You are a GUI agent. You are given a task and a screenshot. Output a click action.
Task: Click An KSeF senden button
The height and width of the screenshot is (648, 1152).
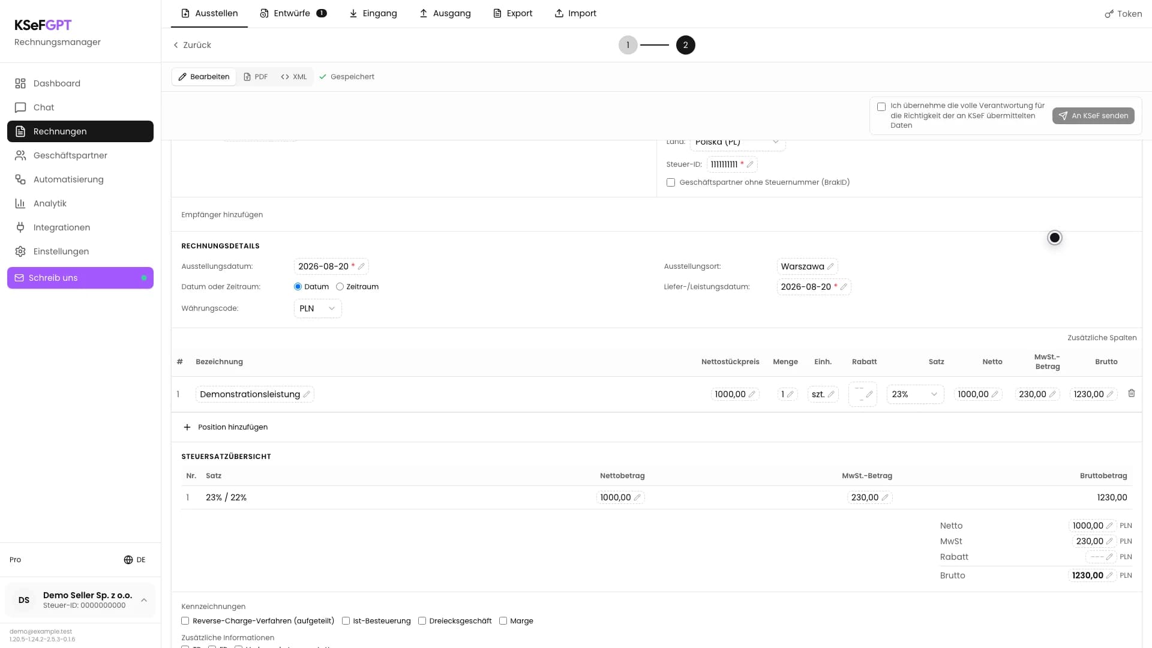tap(1093, 116)
